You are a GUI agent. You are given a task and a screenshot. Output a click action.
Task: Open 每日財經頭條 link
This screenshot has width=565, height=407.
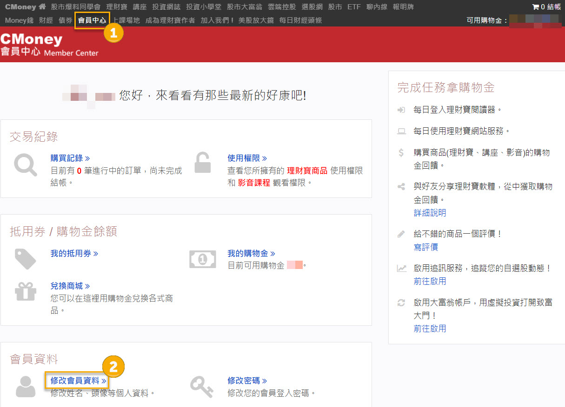pyautogui.click(x=300, y=20)
